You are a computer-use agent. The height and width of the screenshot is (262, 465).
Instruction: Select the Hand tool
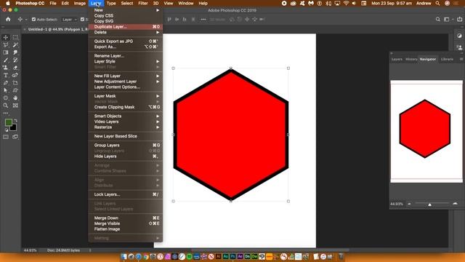(15, 98)
